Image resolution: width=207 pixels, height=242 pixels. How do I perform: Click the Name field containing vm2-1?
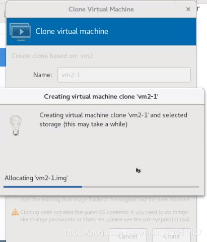click(x=124, y=75)
